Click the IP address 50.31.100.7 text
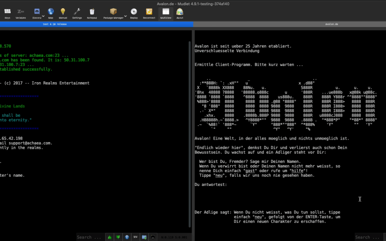Viewport: 386px width, 241px height. [x=77, y=60]
